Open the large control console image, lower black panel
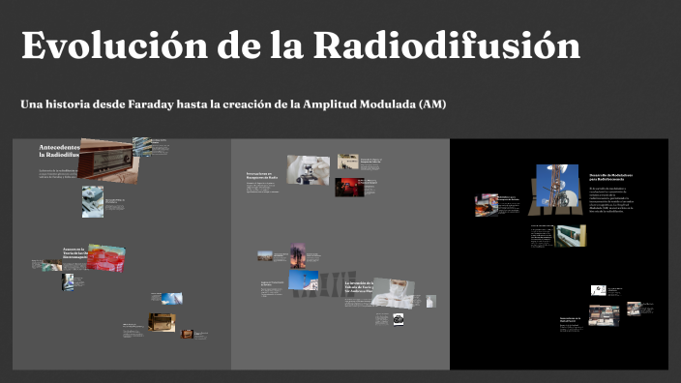681x383 pixels. [x=604, y=315]
